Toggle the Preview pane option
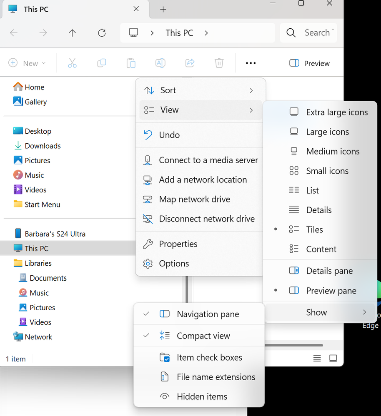The height and width of the screenshot is (416, 381). pyautogui.click(x=320, y=291)
